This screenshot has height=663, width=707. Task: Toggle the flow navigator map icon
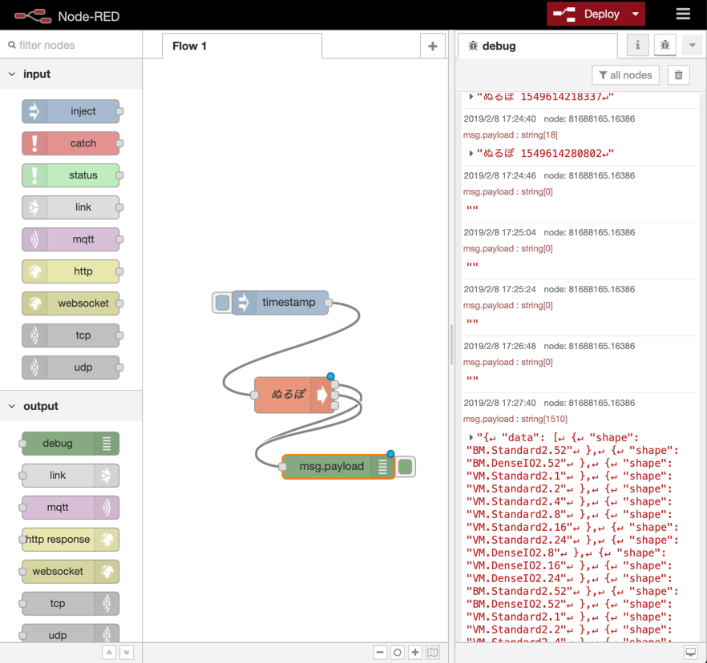tap(433, 653)
